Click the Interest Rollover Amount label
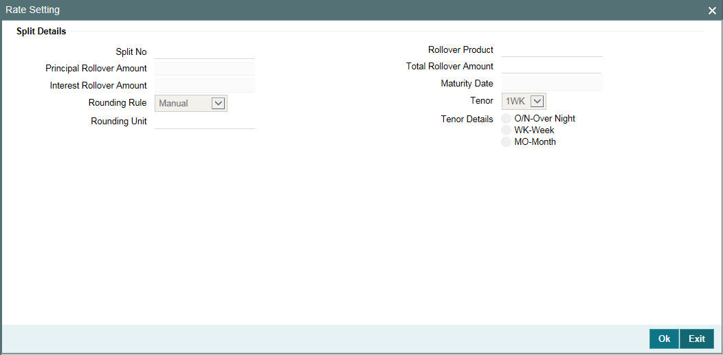Viewport: 723px width, 355px height. pos(99,86)
